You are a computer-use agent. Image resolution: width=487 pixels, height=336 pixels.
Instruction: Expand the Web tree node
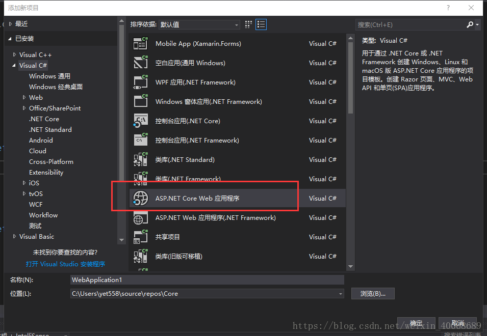click(24, 97)
